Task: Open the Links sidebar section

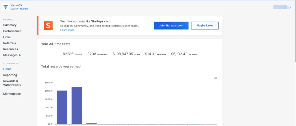Action: point(7,37)
